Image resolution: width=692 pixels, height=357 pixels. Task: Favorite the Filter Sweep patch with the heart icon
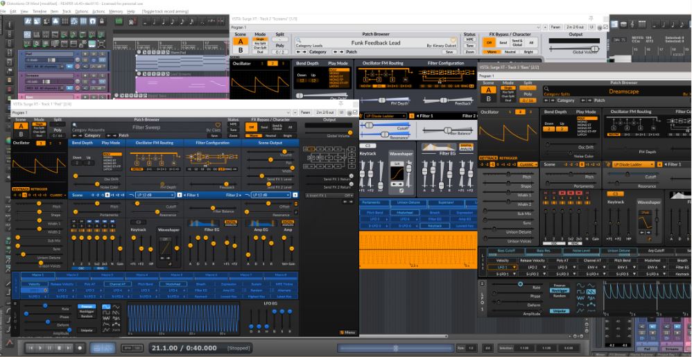click(218, 125)
